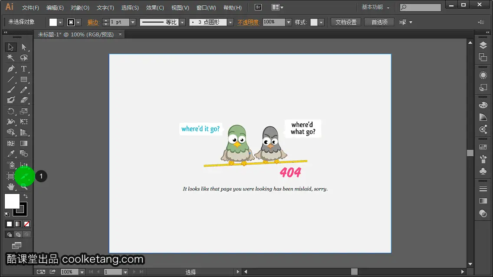Open variable width profile dropdown 等比

click(x=182, y=22)
